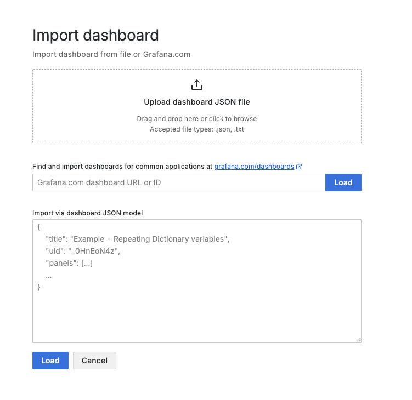This screenshot has width=412, height=400.
Task: Open the external link icon beside grafana.com/dashboards
Action: [x=299, y=167]
